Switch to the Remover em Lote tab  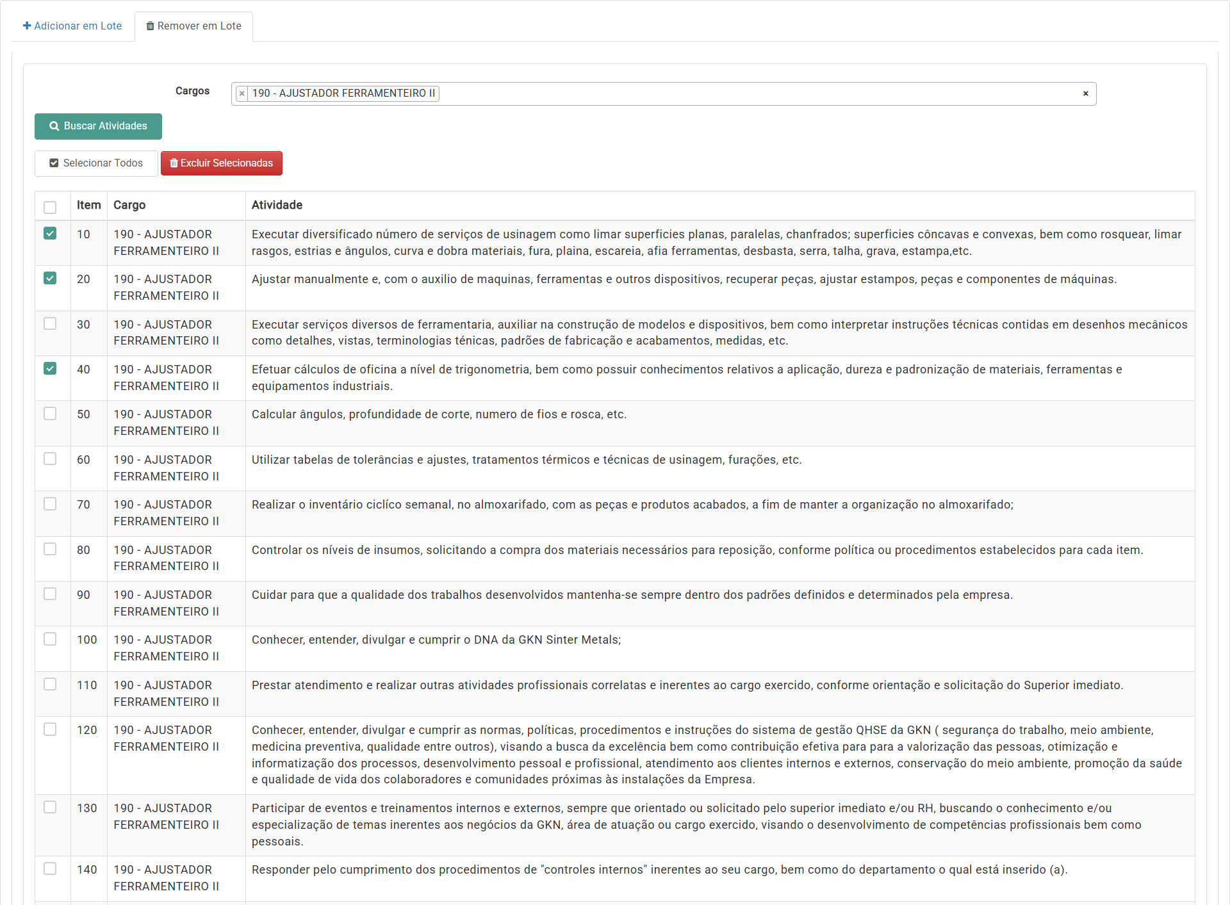(193, 26)
